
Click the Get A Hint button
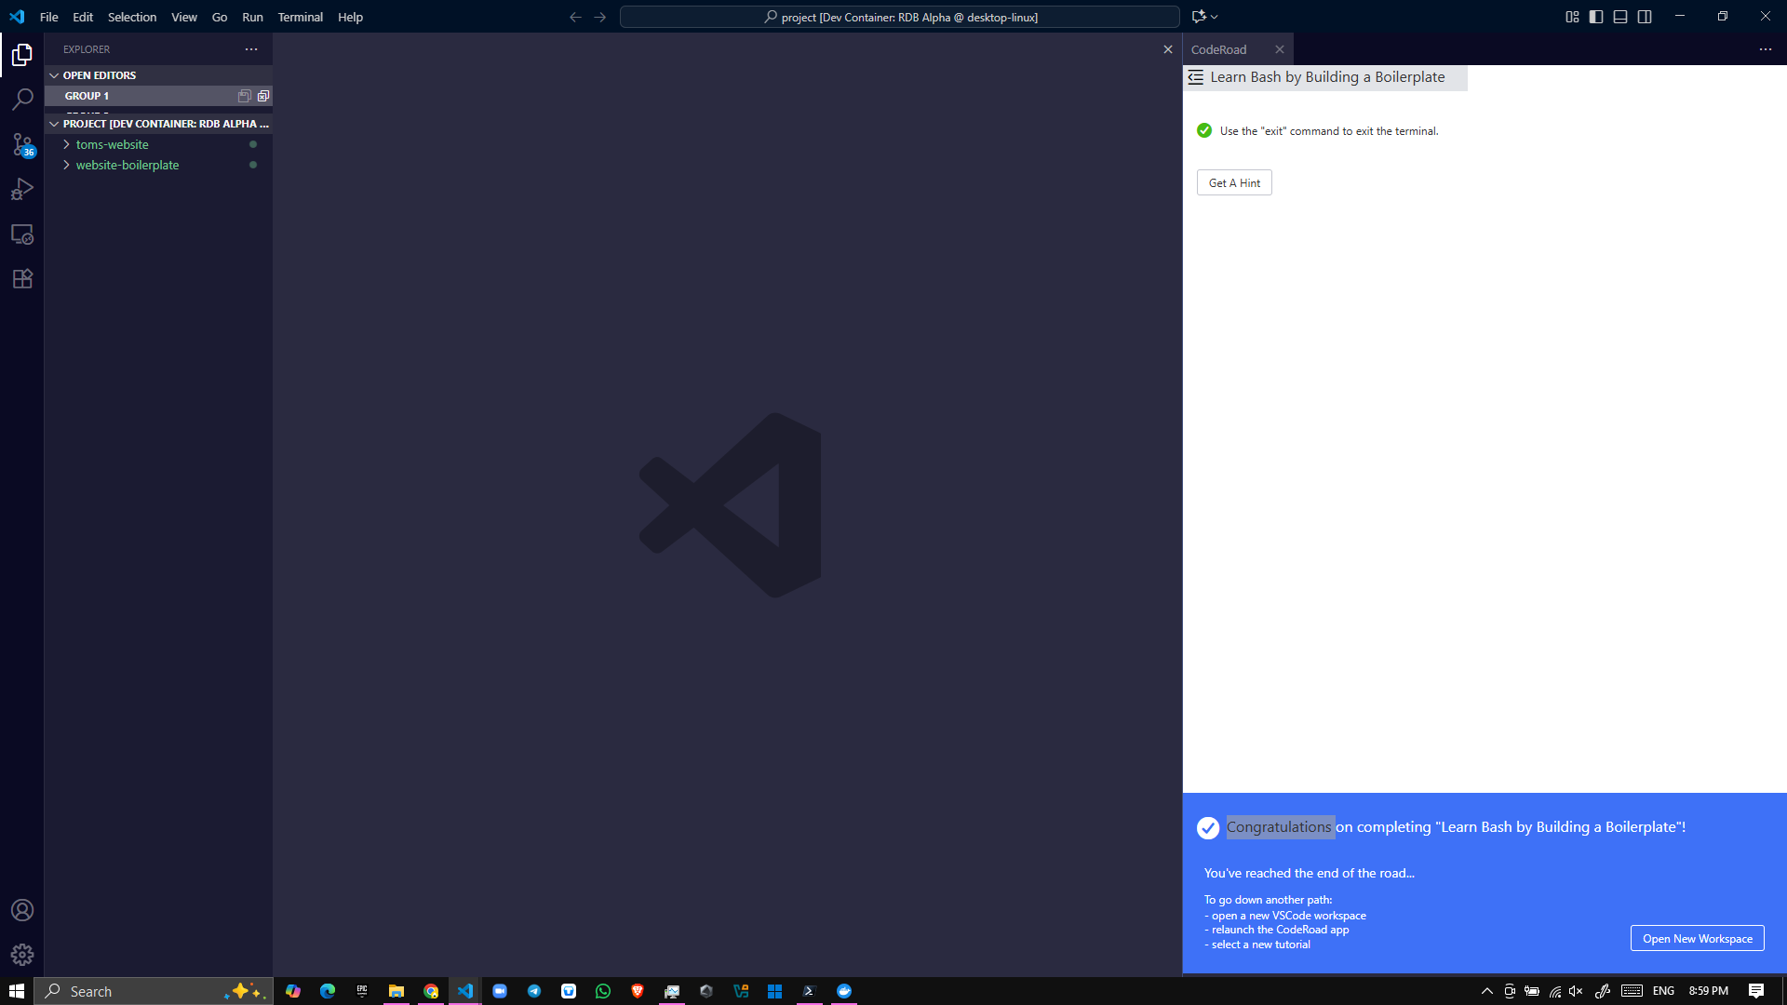click(1234, 183)
